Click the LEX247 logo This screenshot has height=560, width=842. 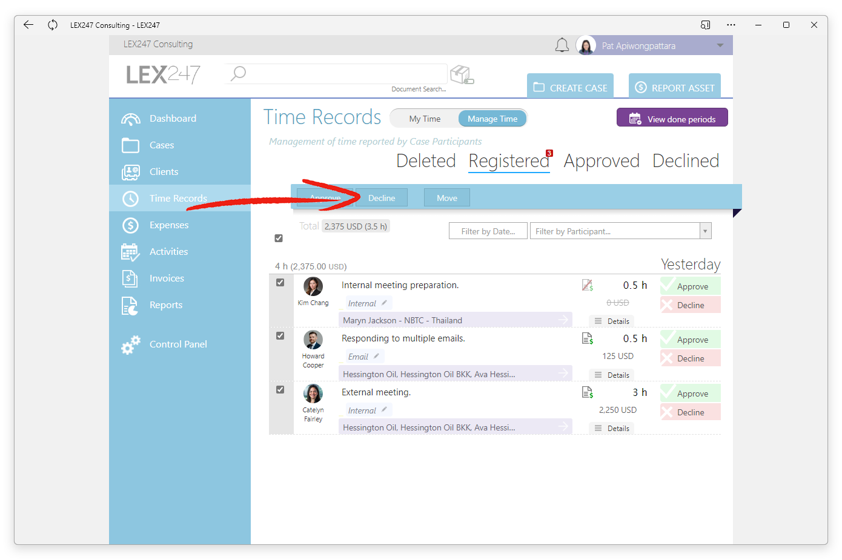click(163, 74)
